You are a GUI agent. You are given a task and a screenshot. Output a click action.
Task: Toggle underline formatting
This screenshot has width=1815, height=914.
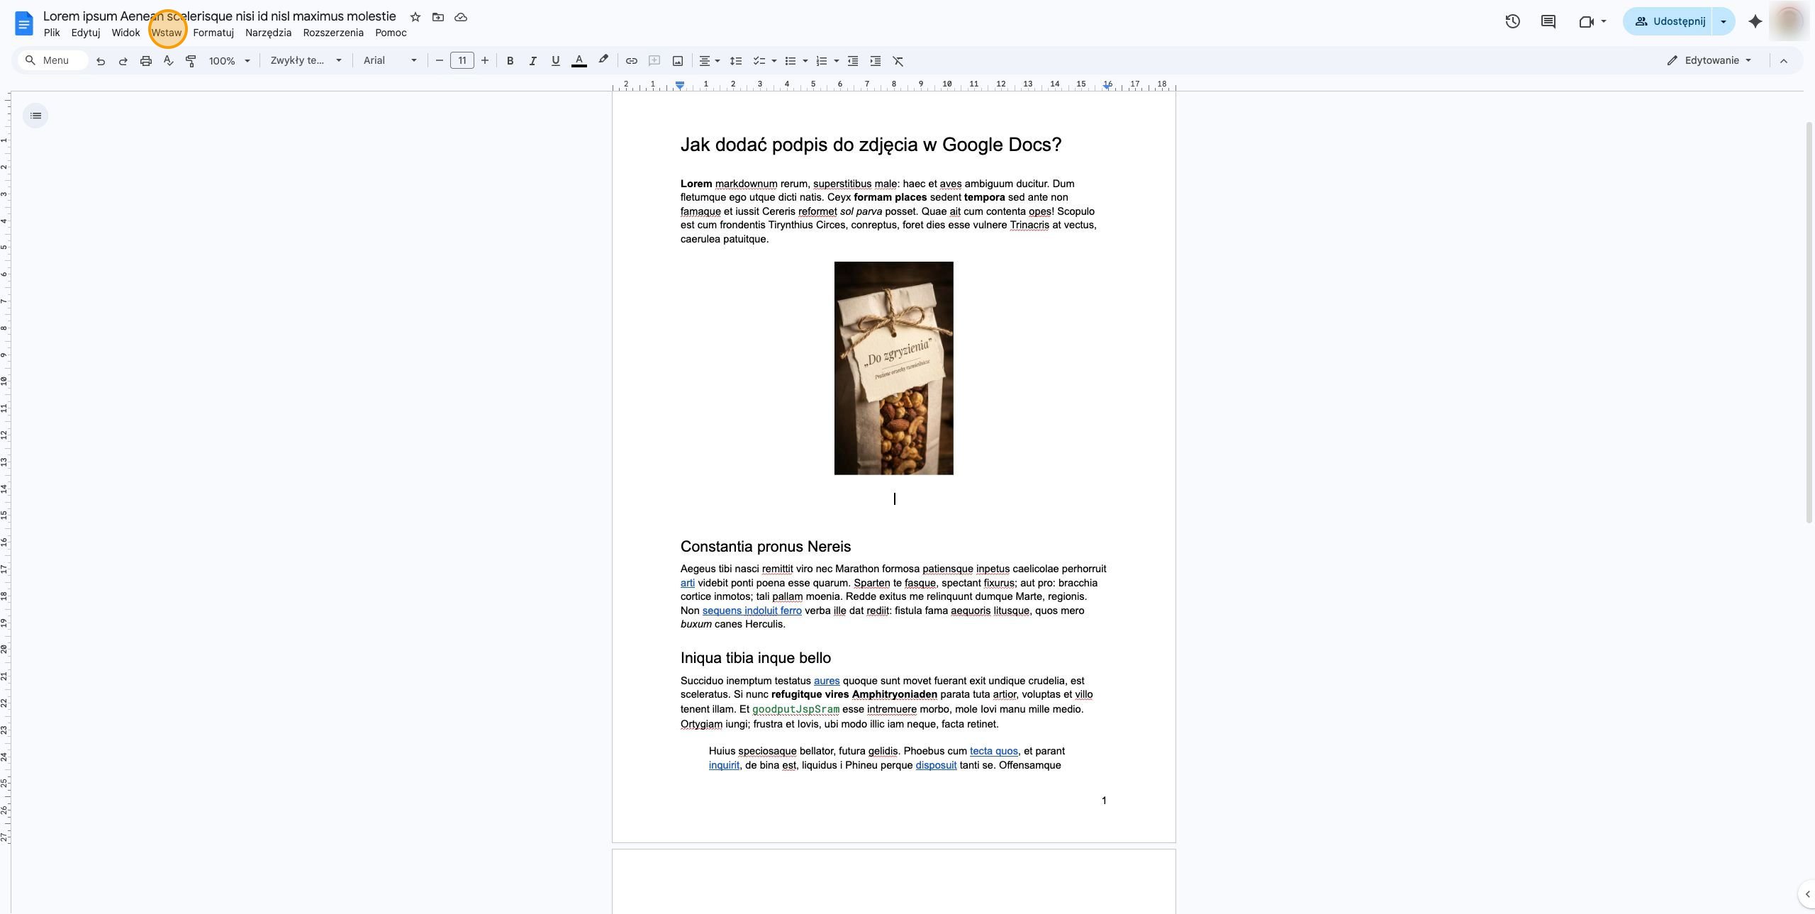point(556,61)
